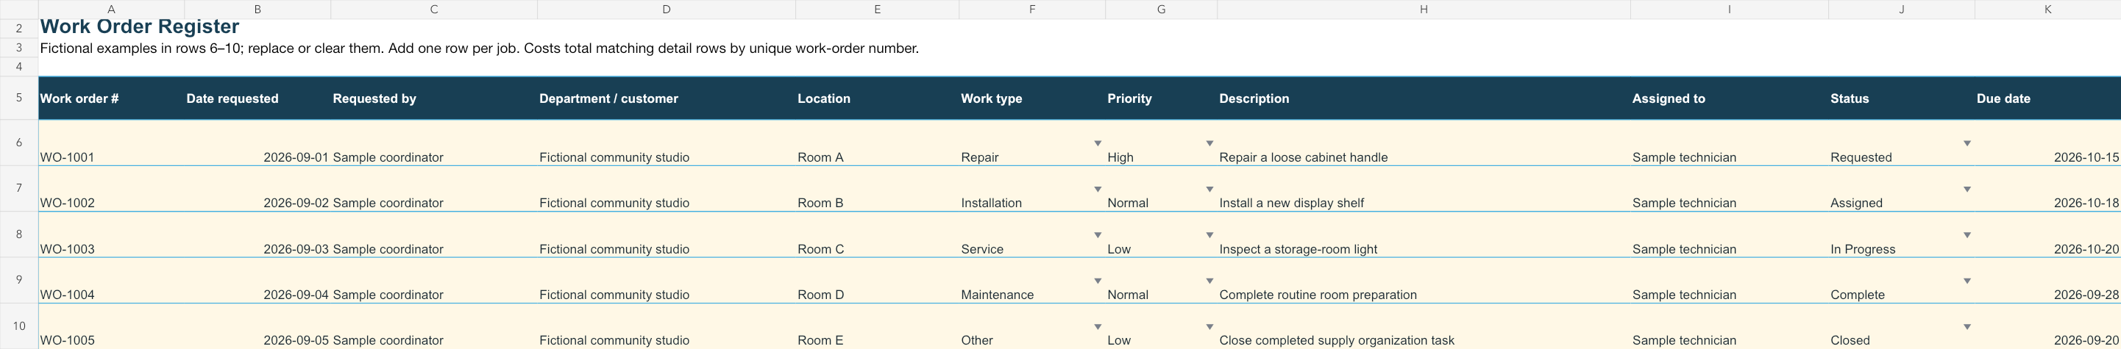Select row 5 header number
Image resolution: width=2121 pixels, height=349 pixels.
(19, 98)
